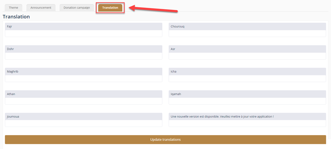Click the gray Maghrib label bar
Viewport: 331px width, 149px height.
[x=84, y=71]
